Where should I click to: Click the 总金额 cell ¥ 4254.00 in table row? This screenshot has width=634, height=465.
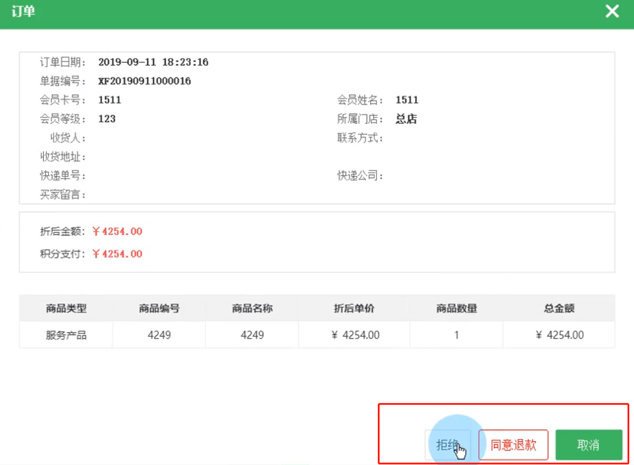(559, 335)
